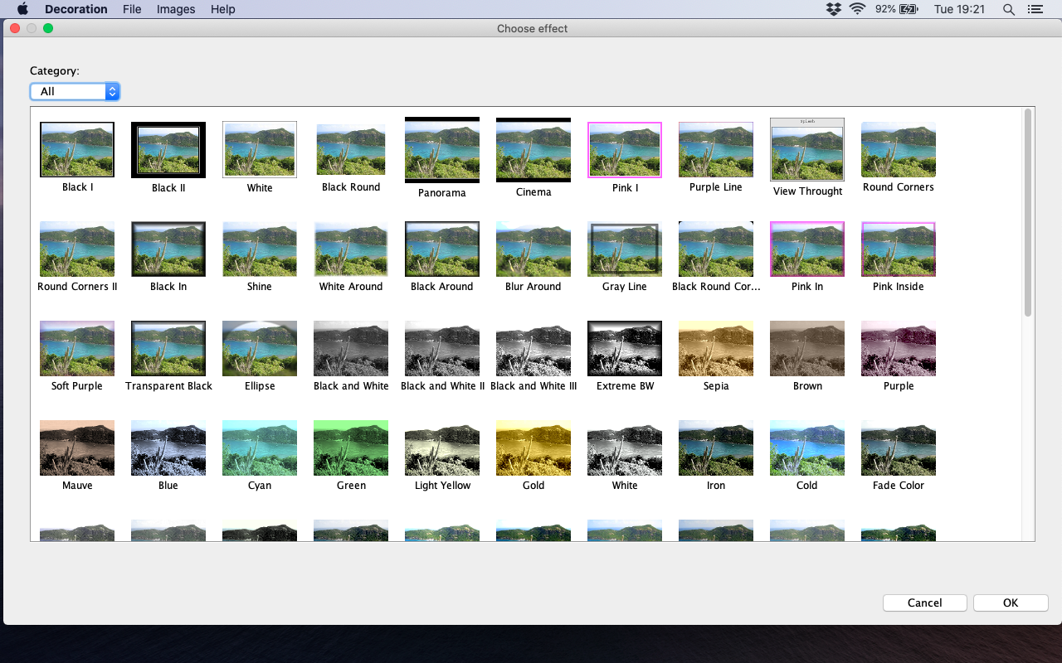Select the Extreme BW effect
1062x663 pixels.
(x=625, y=348)
